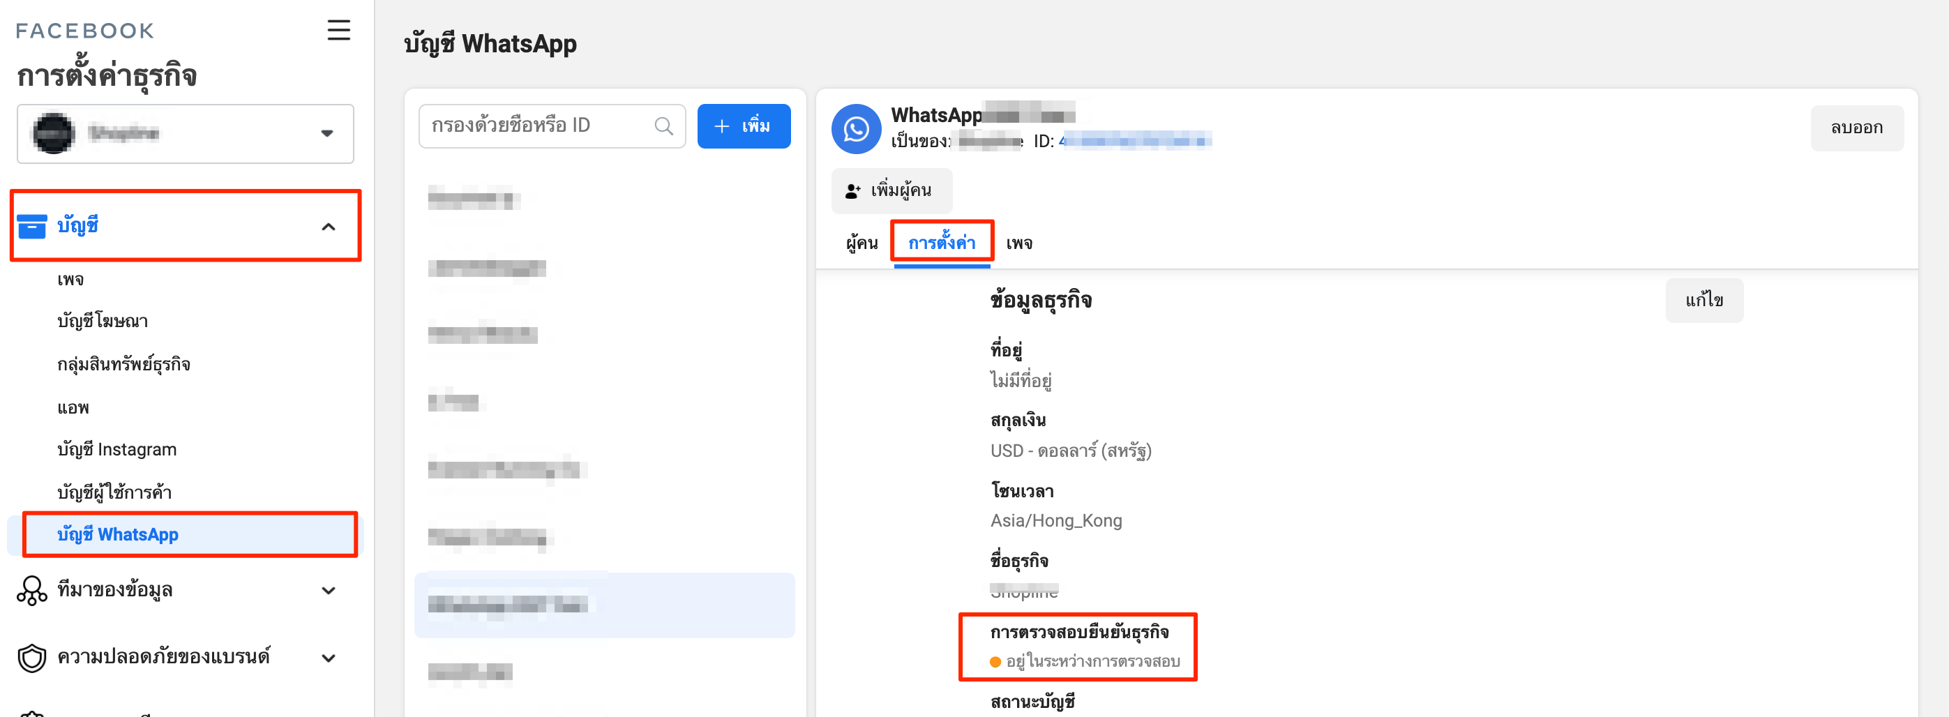Click the WhatsApp account logo icon
1949x717 pixels.
[x=856, y=128]
